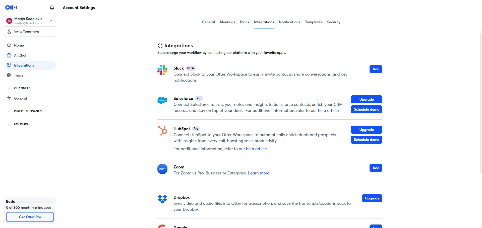
Task: Switch to the Meetings tab
Action: click(x=227, y=22)
